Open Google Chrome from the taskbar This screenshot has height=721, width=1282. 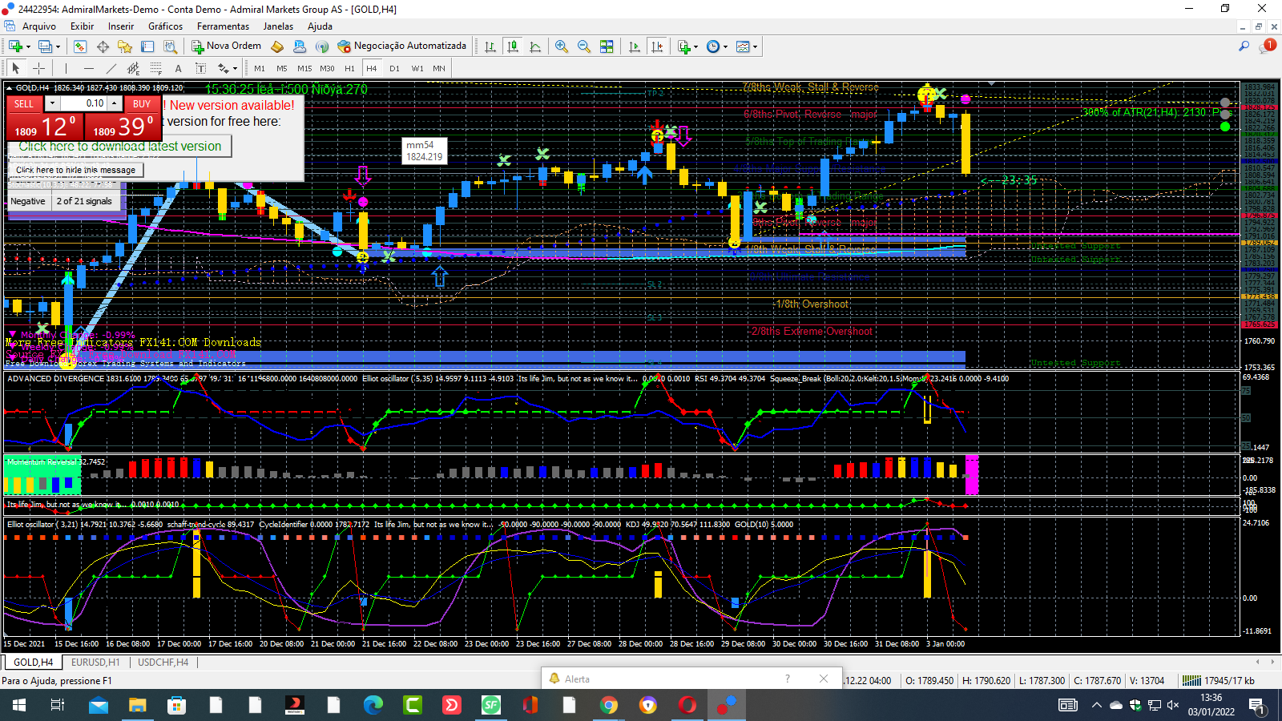pos(609,705)
